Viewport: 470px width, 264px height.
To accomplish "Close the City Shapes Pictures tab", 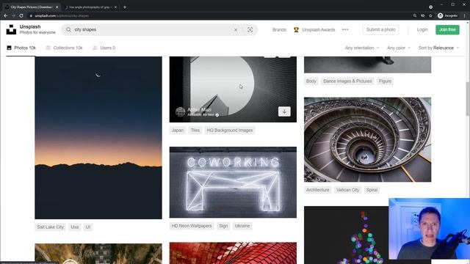I will (57, 7).
